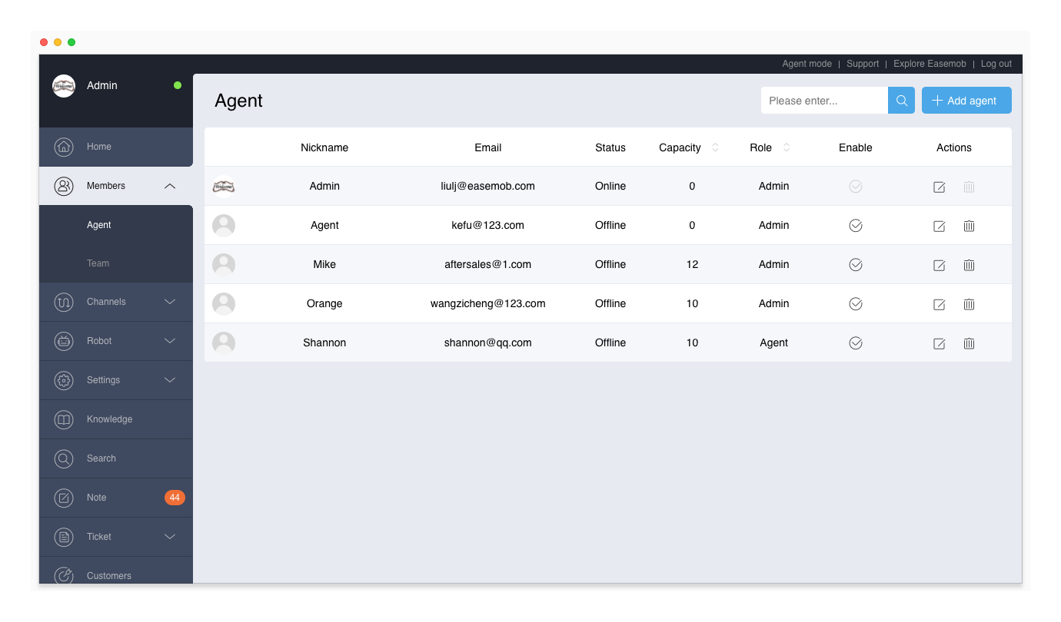Delete the agent kefu@123.com
1061x622 pixels.
point(969,226)
